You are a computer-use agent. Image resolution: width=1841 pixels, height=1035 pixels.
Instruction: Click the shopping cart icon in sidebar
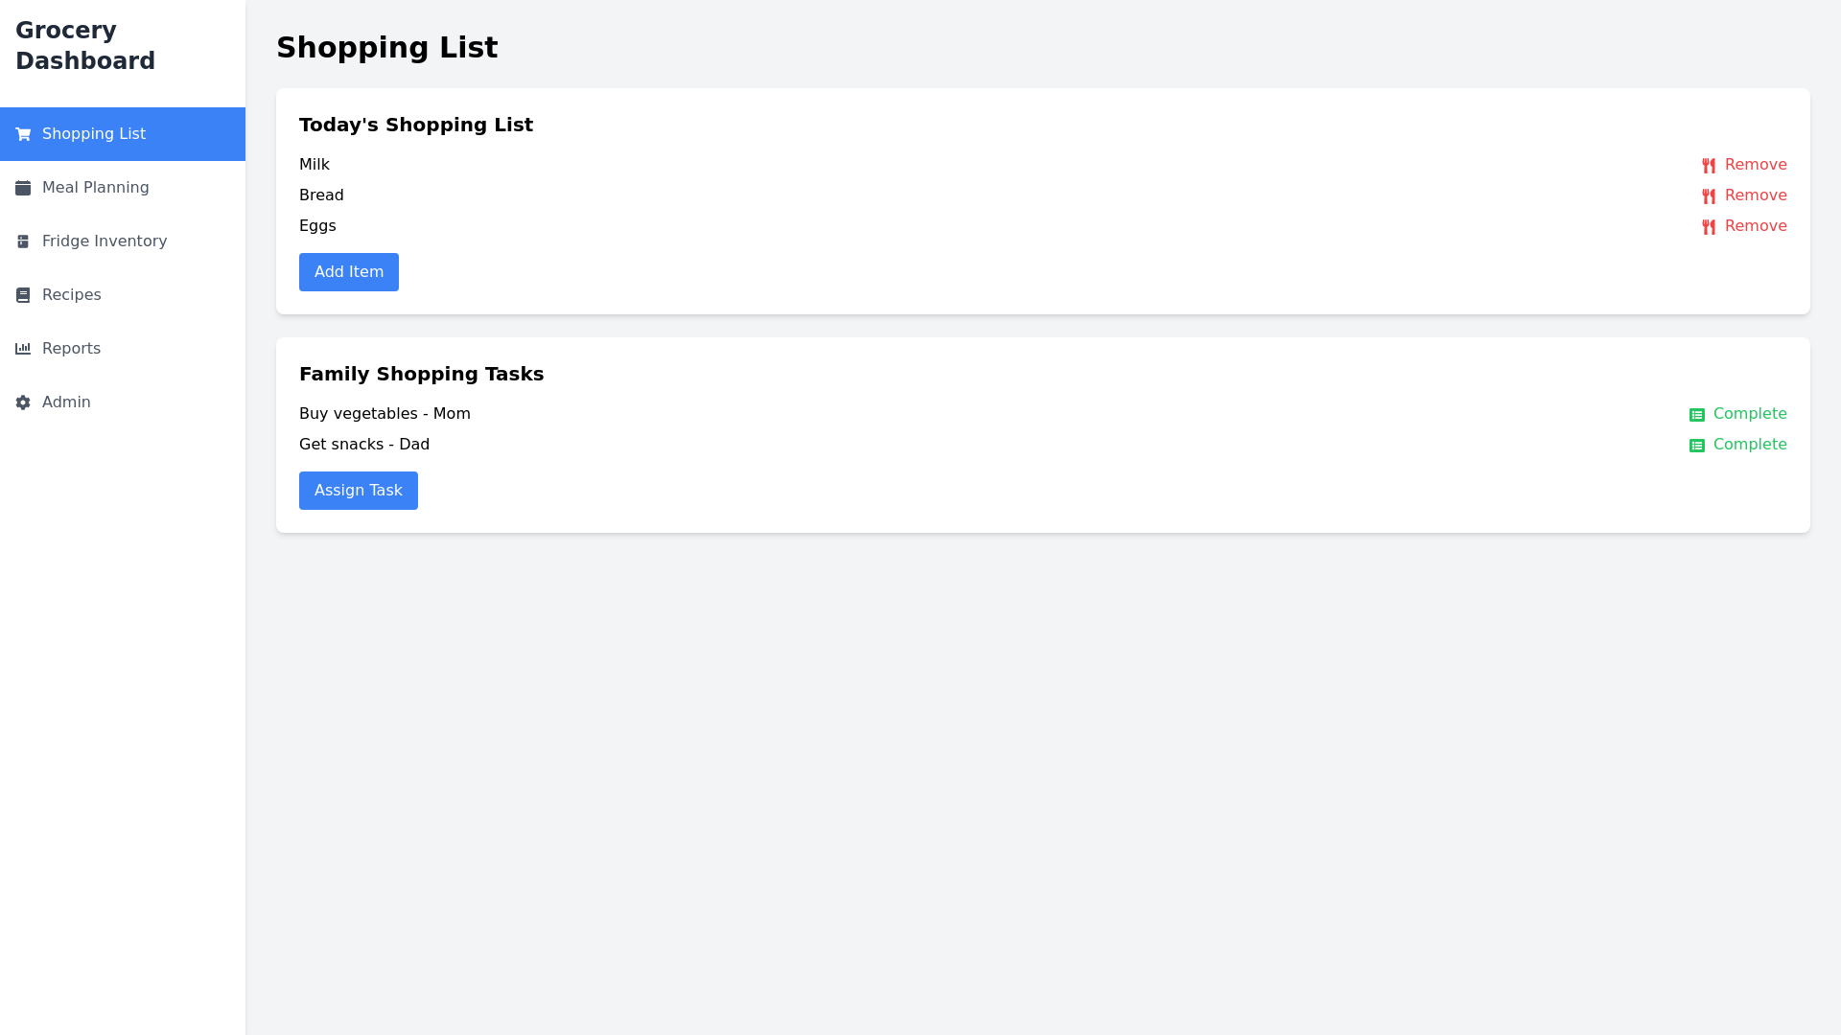click(x=23, y=134)
